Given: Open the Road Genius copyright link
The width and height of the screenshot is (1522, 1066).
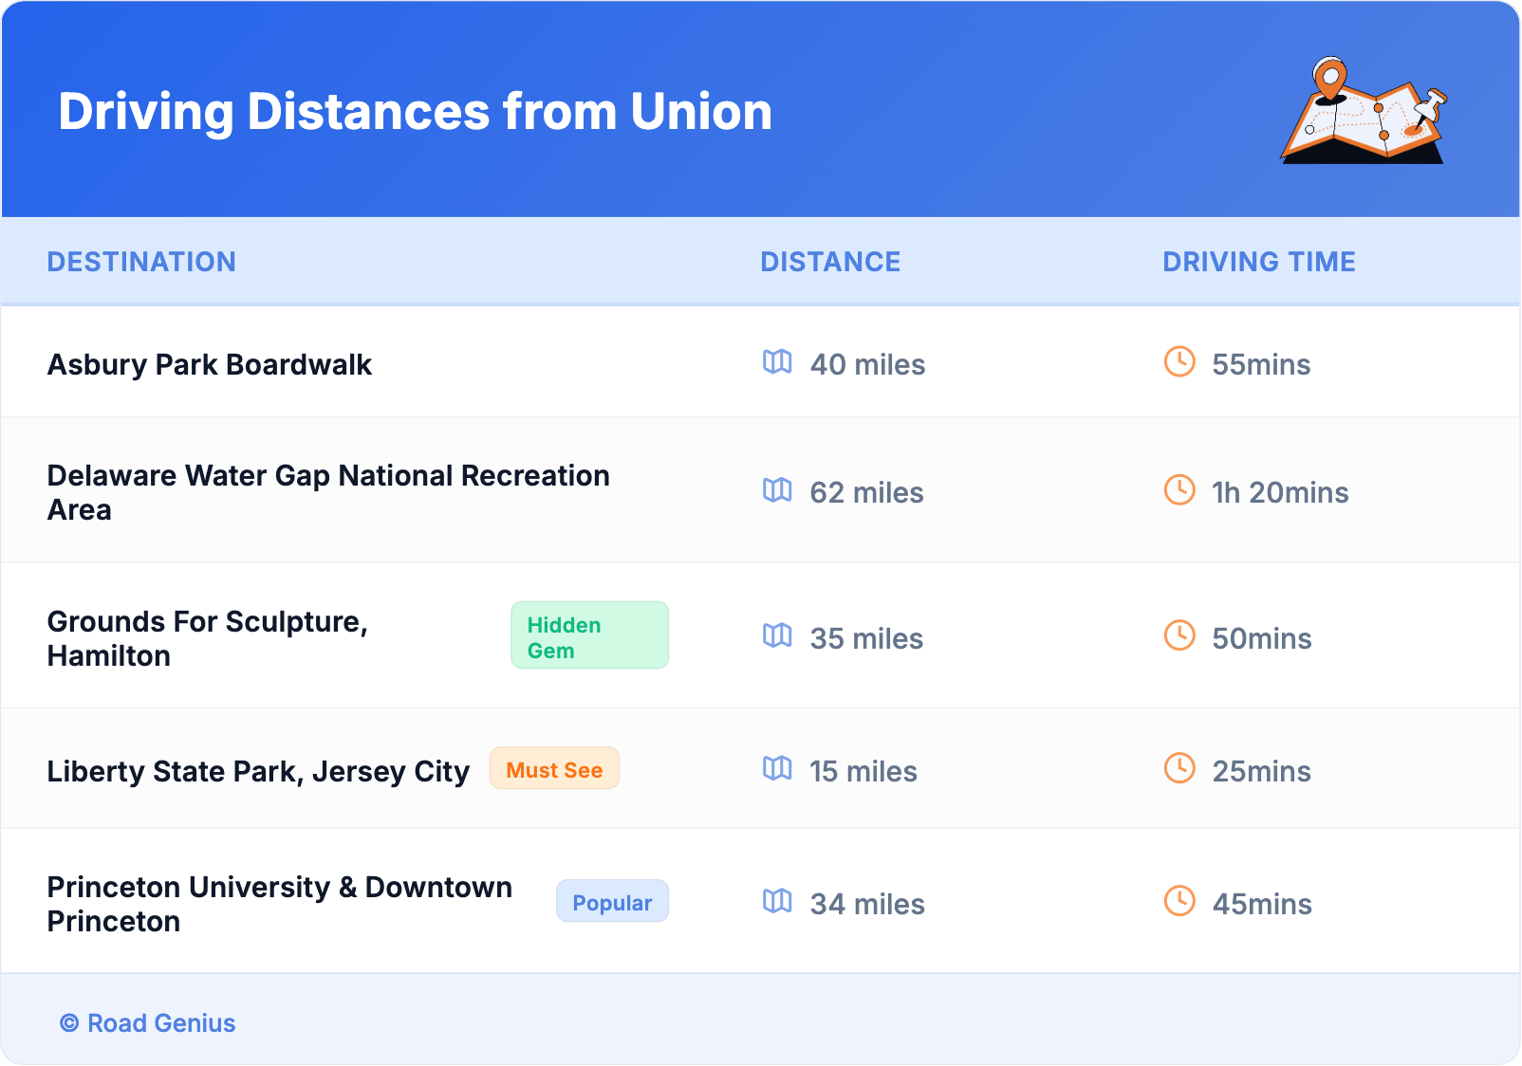Looking at the screenshot, I should (x=148, y=1023).
